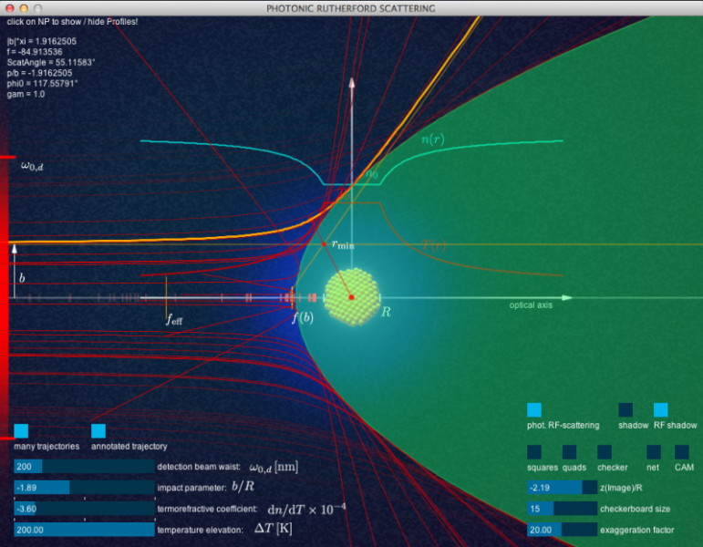
Task: Click the ω0,d beam waist label
Action: (x=32, y=166)
